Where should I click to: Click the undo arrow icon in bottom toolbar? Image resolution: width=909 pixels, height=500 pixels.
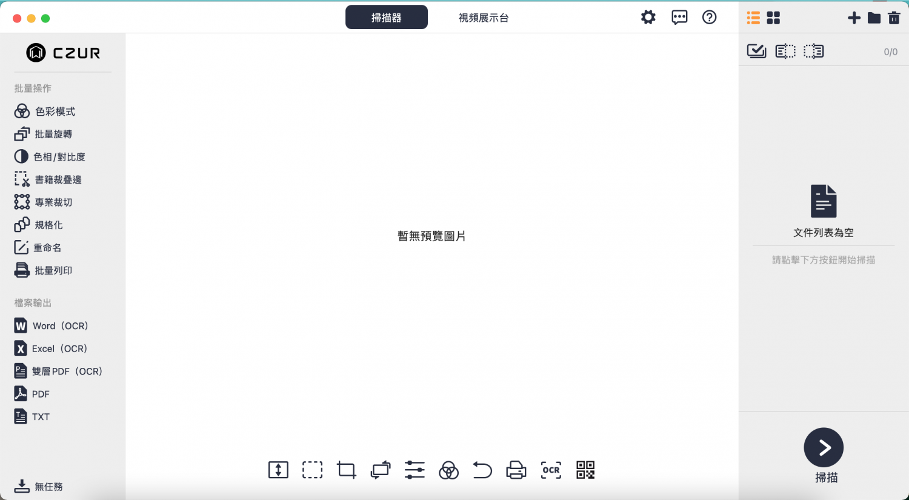[482, 470]
